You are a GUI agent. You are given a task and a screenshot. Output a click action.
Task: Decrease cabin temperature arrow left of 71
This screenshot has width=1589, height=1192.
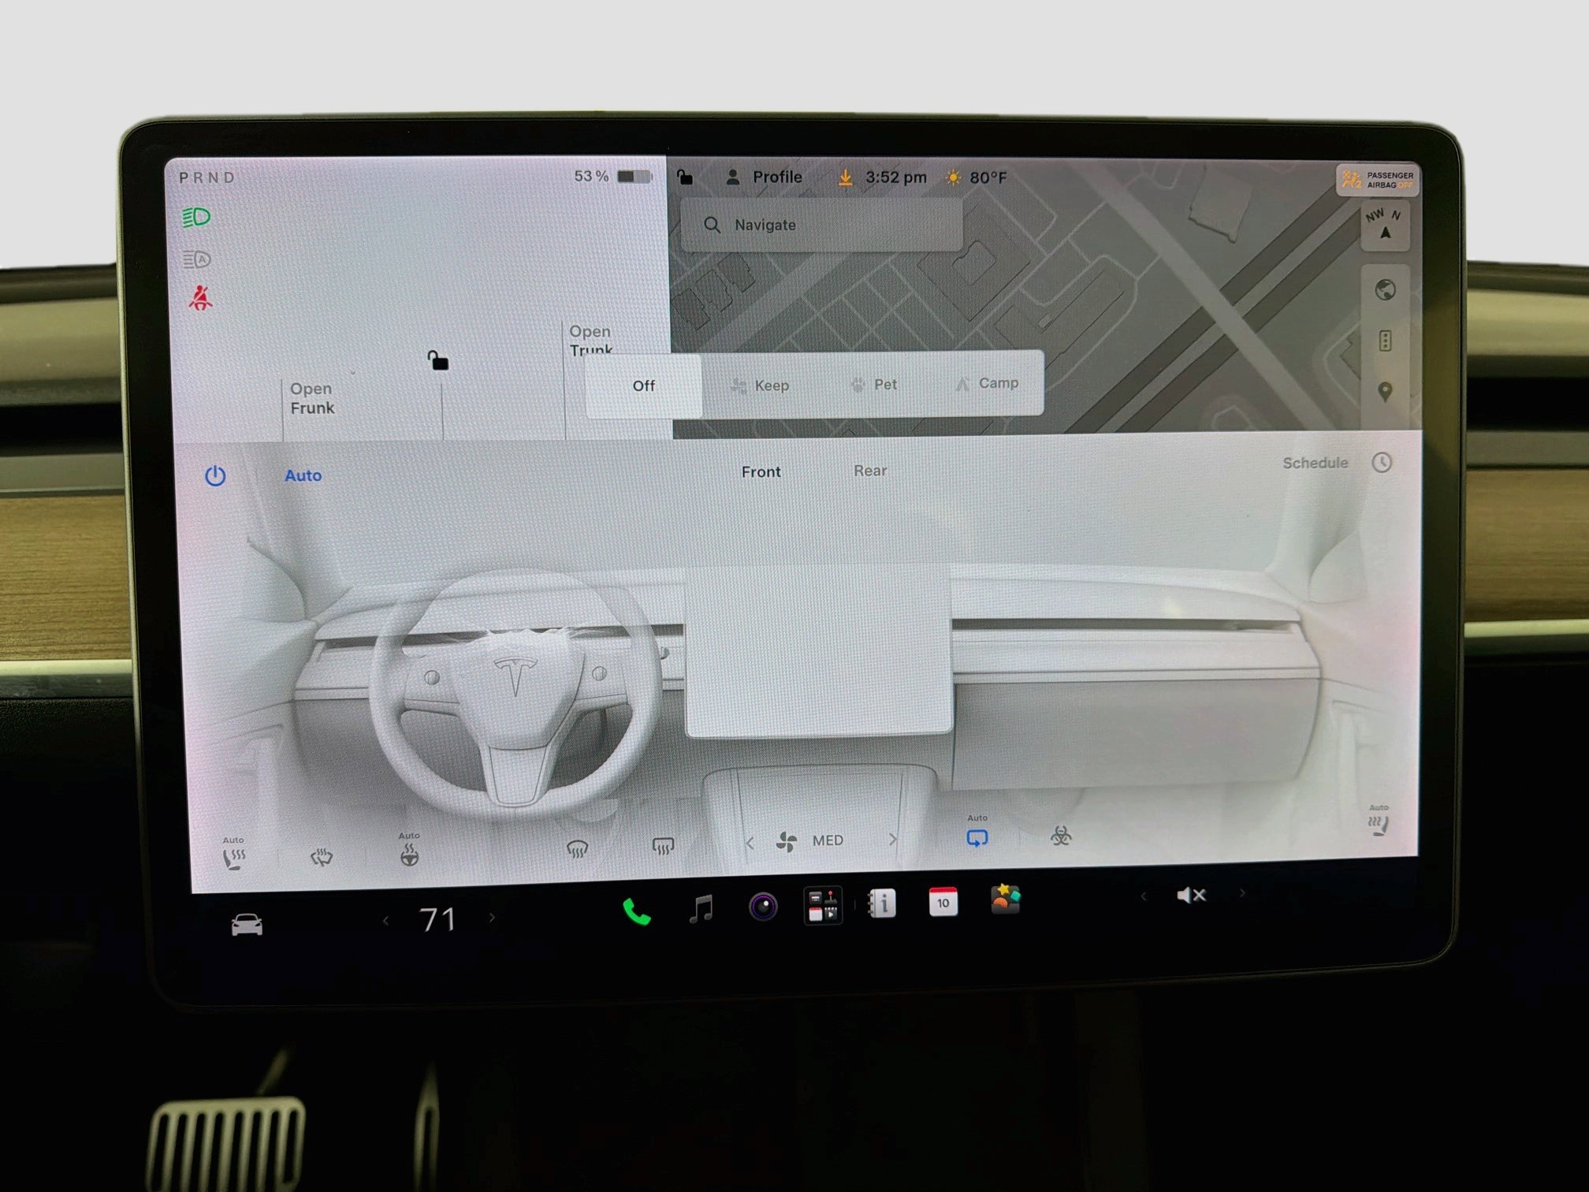[385, 920]
